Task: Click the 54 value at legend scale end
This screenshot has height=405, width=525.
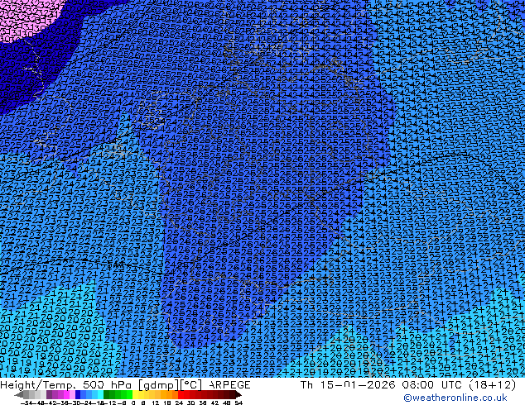Action: pos(238,403)
